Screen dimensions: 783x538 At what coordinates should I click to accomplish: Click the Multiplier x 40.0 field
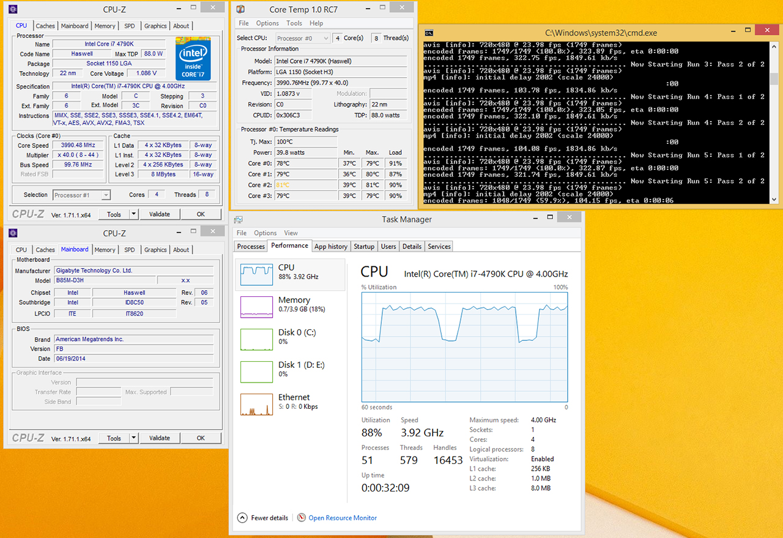click(x=79, y=155)
